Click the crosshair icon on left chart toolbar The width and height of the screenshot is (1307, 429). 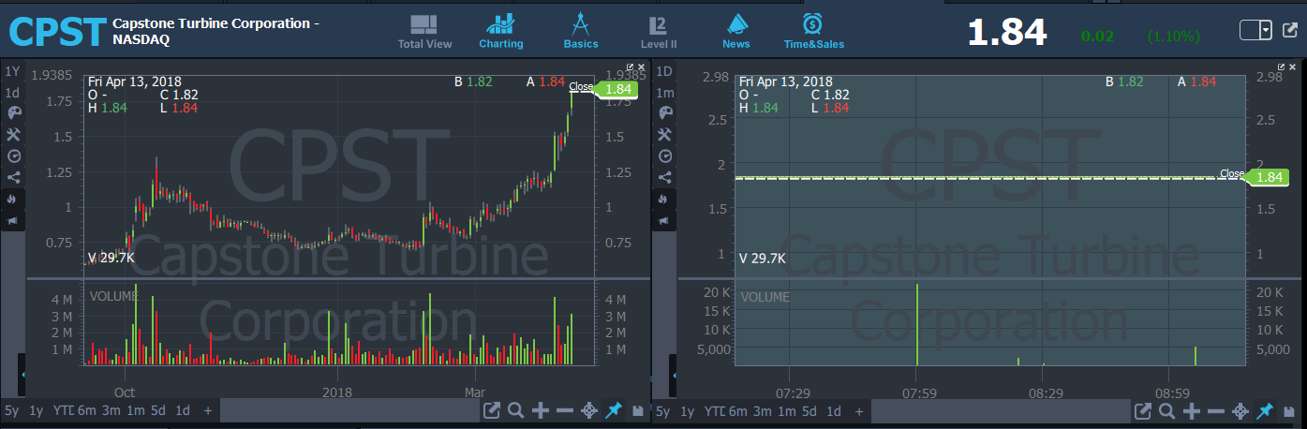pos(589,410)
